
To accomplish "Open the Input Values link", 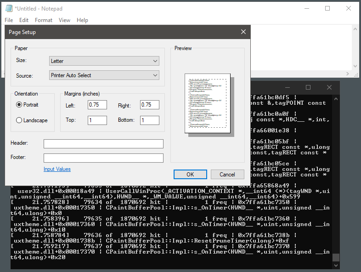I will [57, 169].
